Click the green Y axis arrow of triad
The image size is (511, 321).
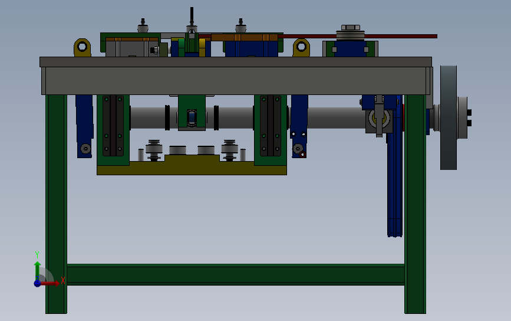coord(38,270)
